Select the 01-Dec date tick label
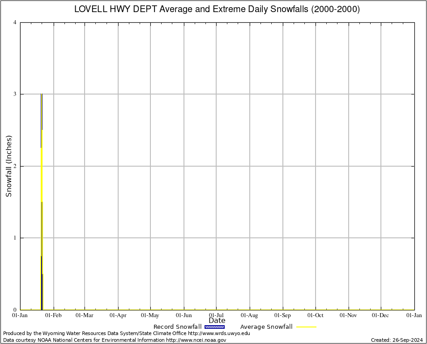Viewport: 427px width, 344px height. click(x=381, y=315)
